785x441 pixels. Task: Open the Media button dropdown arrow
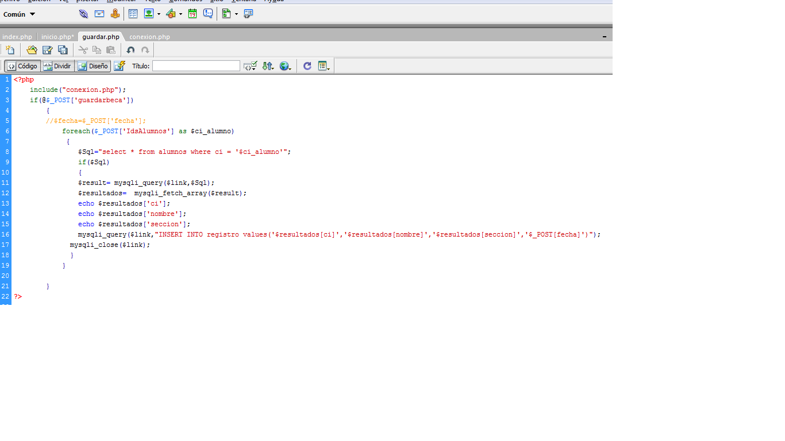tap(180, 14)
